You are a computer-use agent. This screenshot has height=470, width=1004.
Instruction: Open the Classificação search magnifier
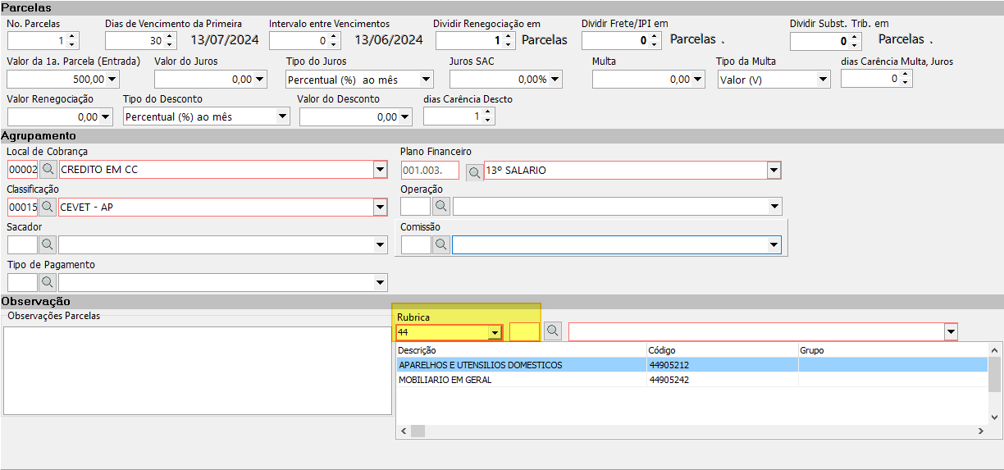[x=48, y=207]
